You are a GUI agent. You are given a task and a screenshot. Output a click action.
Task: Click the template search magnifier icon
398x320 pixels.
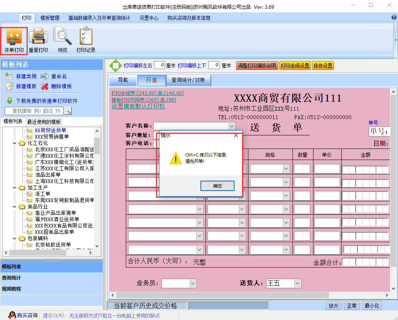click(67, 111)
